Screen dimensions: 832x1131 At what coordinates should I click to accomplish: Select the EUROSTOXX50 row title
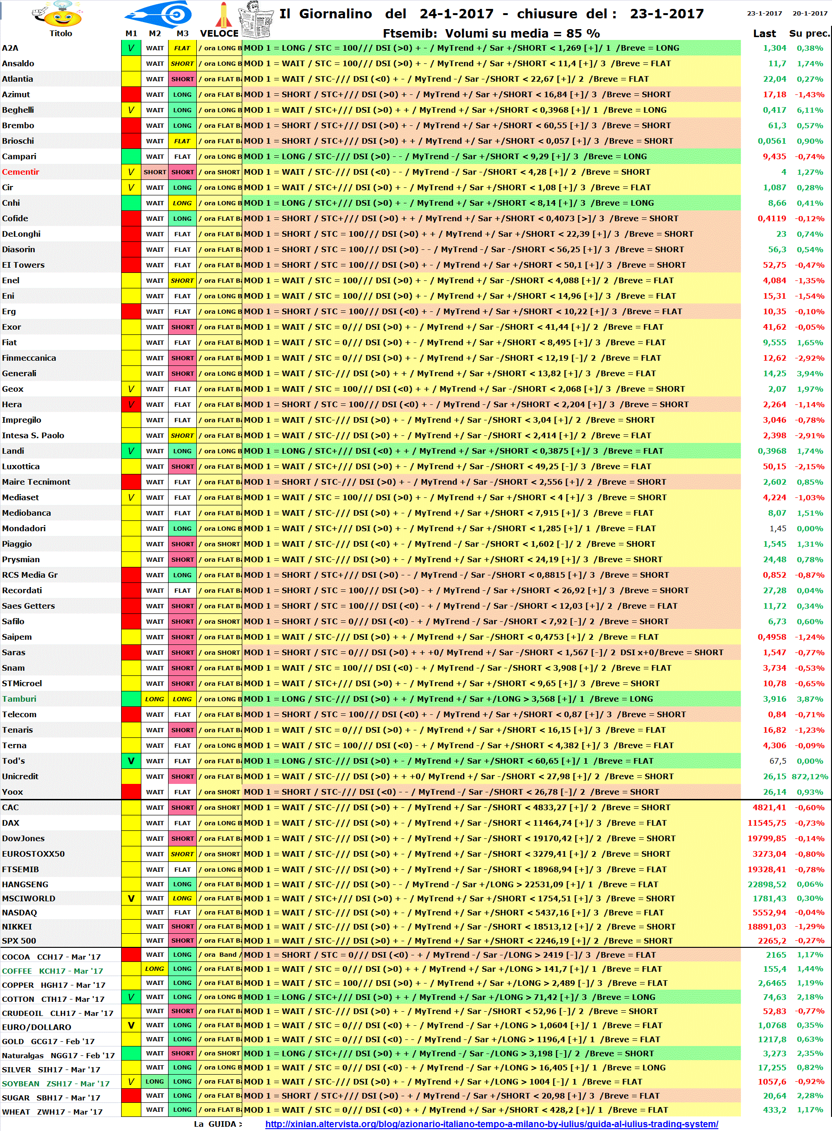click(x=33, y=854)
